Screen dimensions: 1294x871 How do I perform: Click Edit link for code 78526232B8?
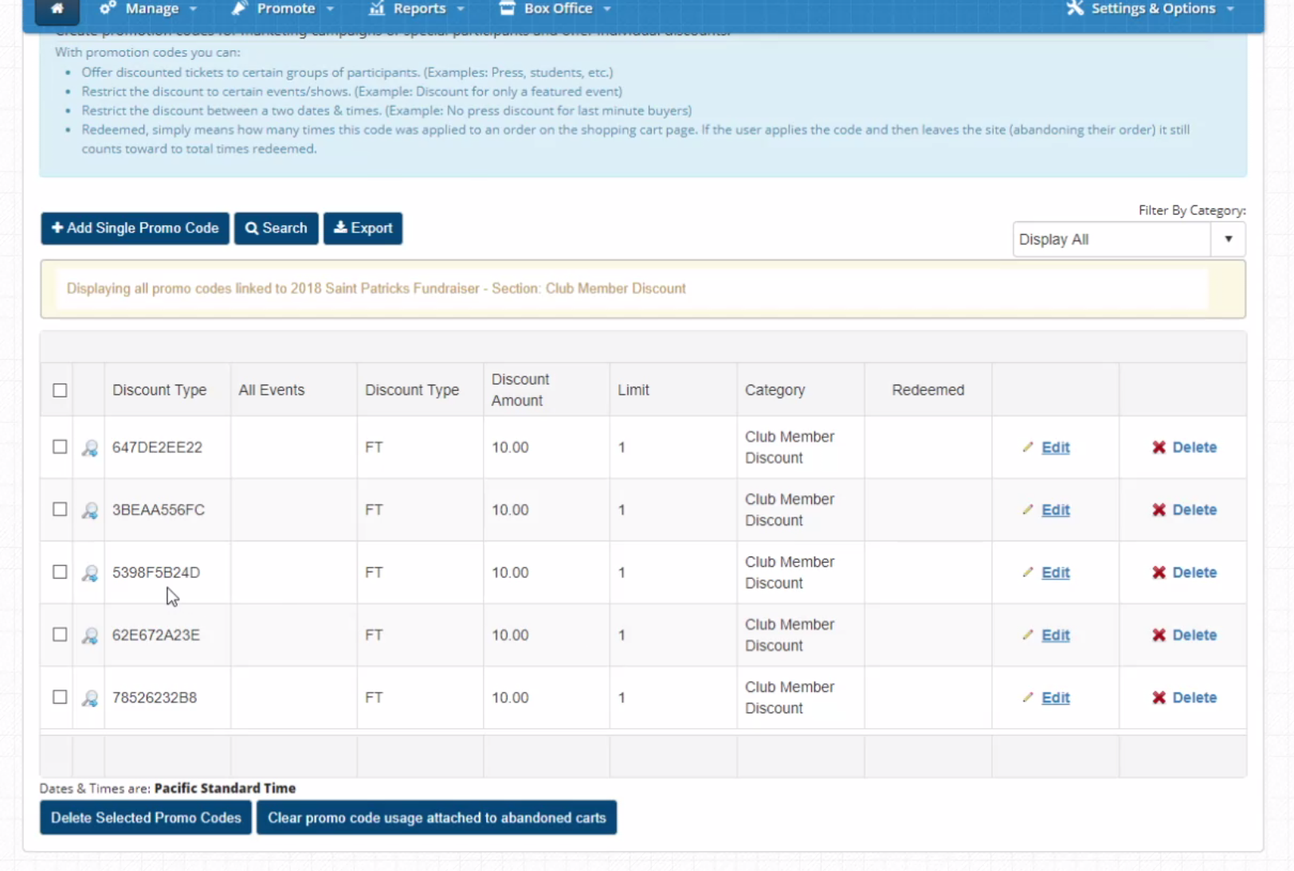1055,698
